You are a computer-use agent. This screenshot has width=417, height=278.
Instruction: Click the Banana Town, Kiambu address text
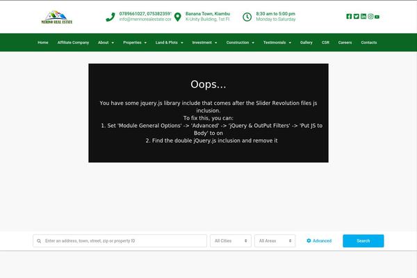click(x=208, y=14)
